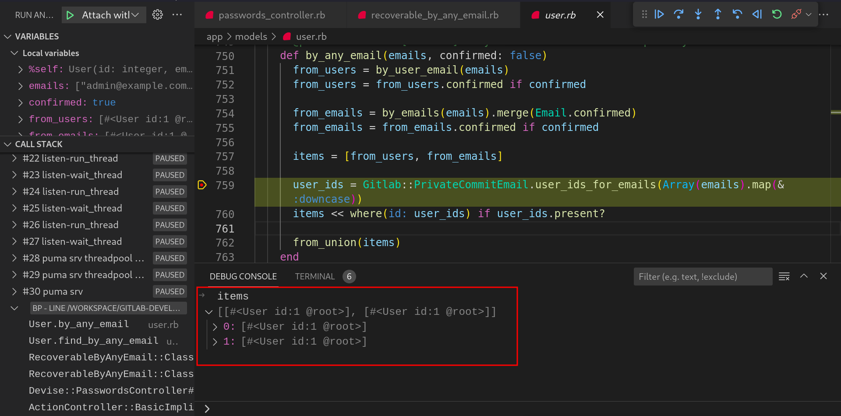Step into the function call
The image size is (841, 416).
(x=698, y=14)
